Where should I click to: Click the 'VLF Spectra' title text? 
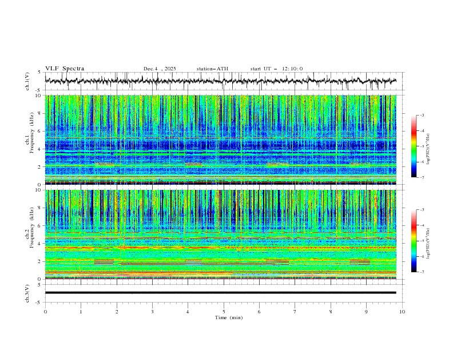[x=65, y=69]
